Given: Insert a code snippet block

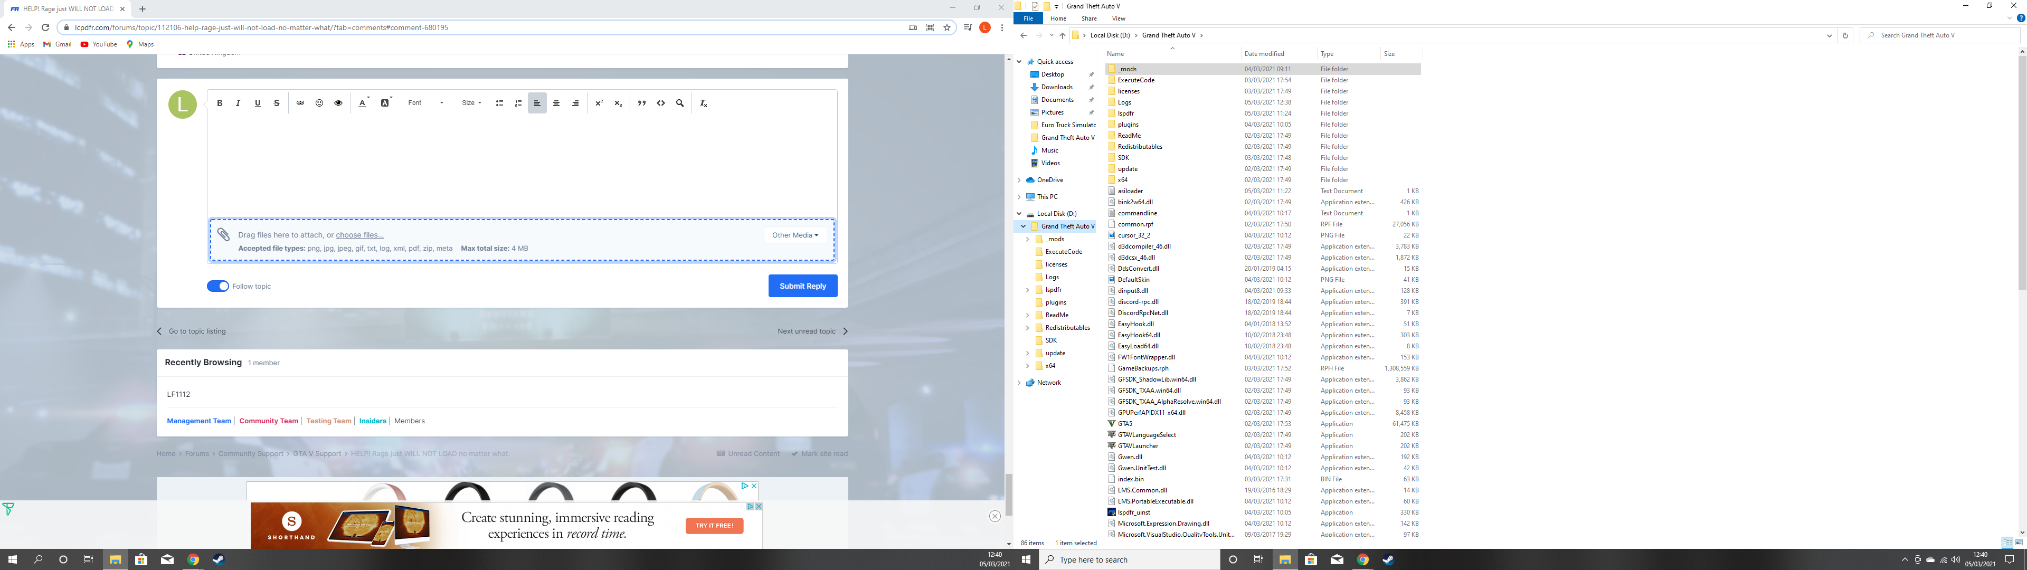Looking at the screenshot, I should point(661,103).
